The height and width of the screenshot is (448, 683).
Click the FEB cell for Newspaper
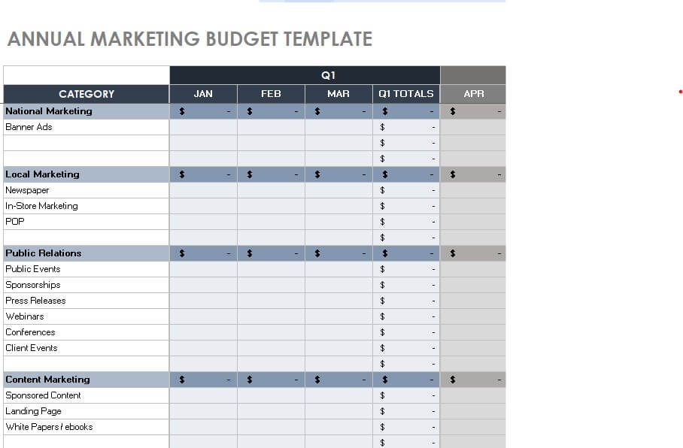pos(271,190)
